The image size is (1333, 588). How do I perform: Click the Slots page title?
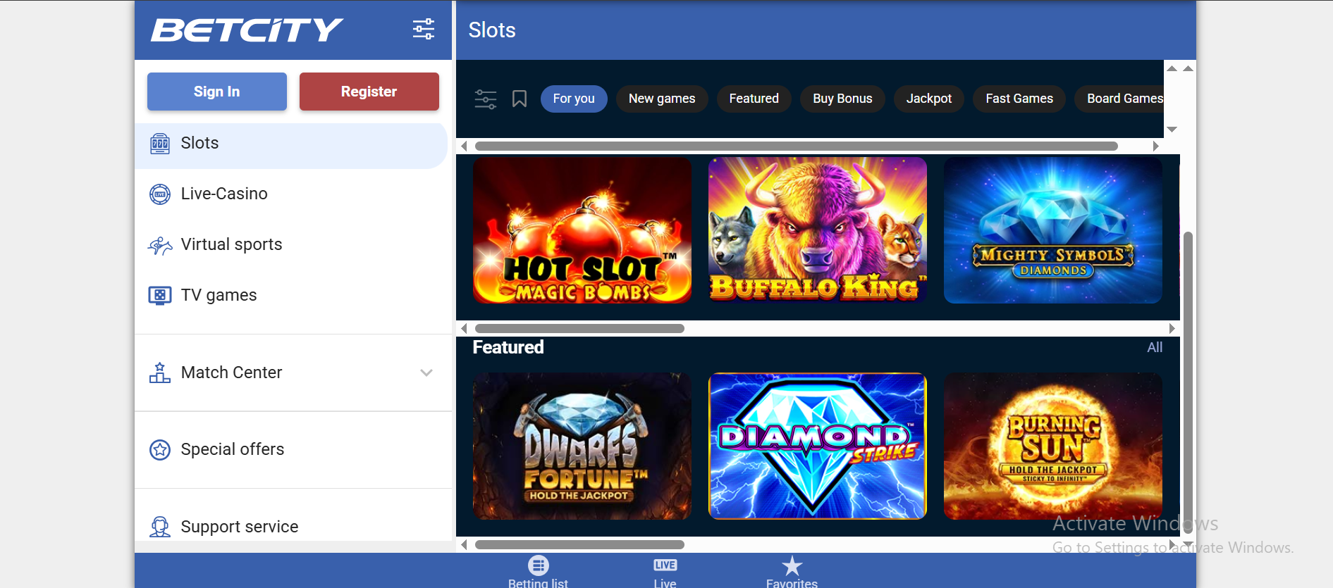(492, 30)
